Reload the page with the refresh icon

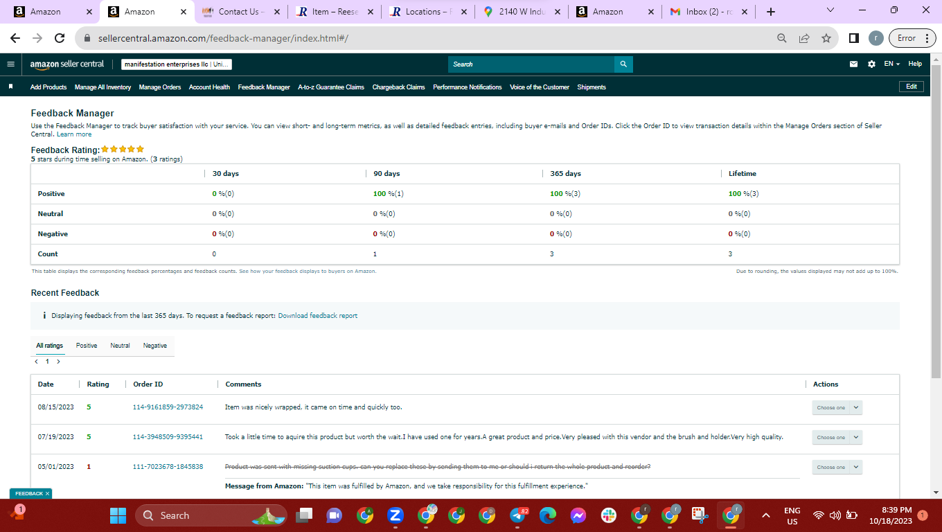click(60, 38)
